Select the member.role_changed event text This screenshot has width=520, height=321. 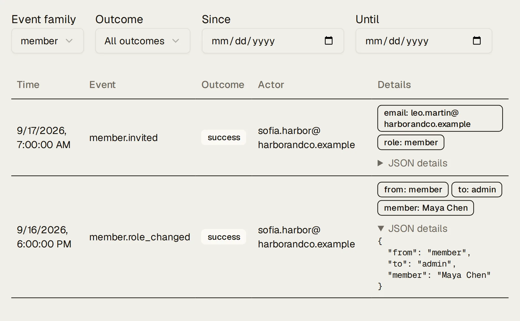140,237
